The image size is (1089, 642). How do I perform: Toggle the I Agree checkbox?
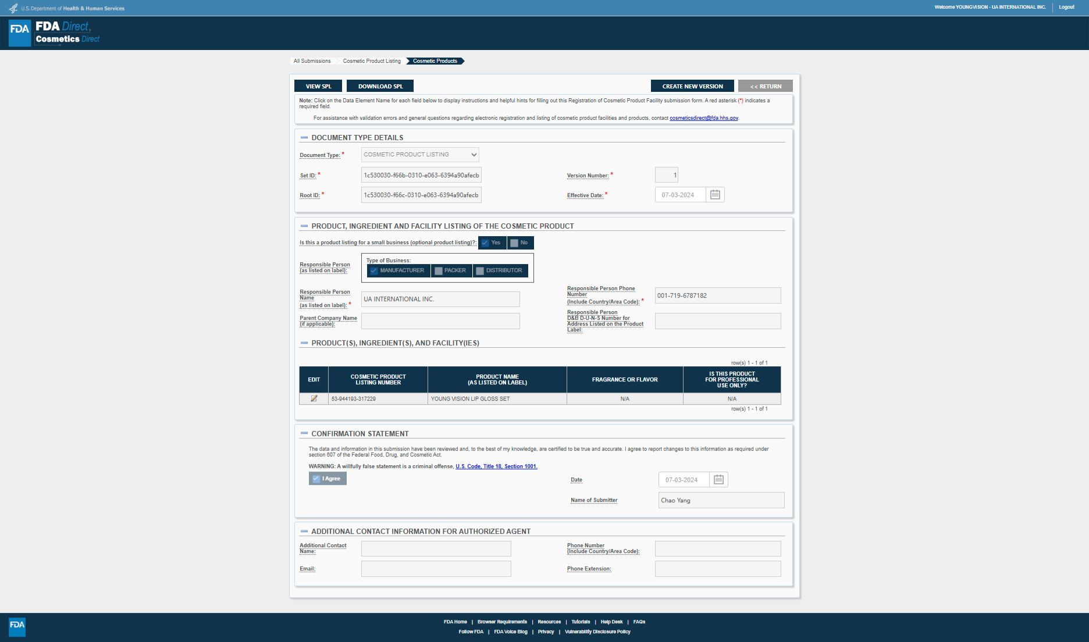click(328, 479)
